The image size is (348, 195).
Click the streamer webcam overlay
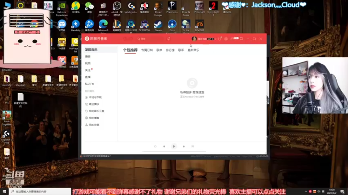tap(315, 85)
